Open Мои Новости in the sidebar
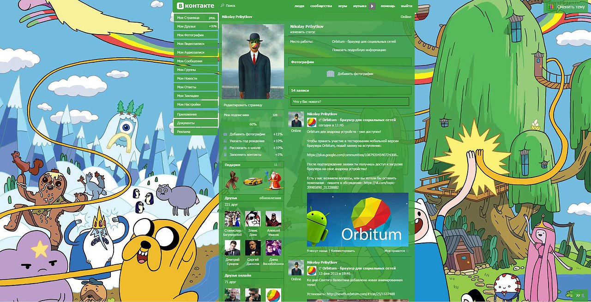The height and width of the screenshot is (302, 591). pos(196,78)
